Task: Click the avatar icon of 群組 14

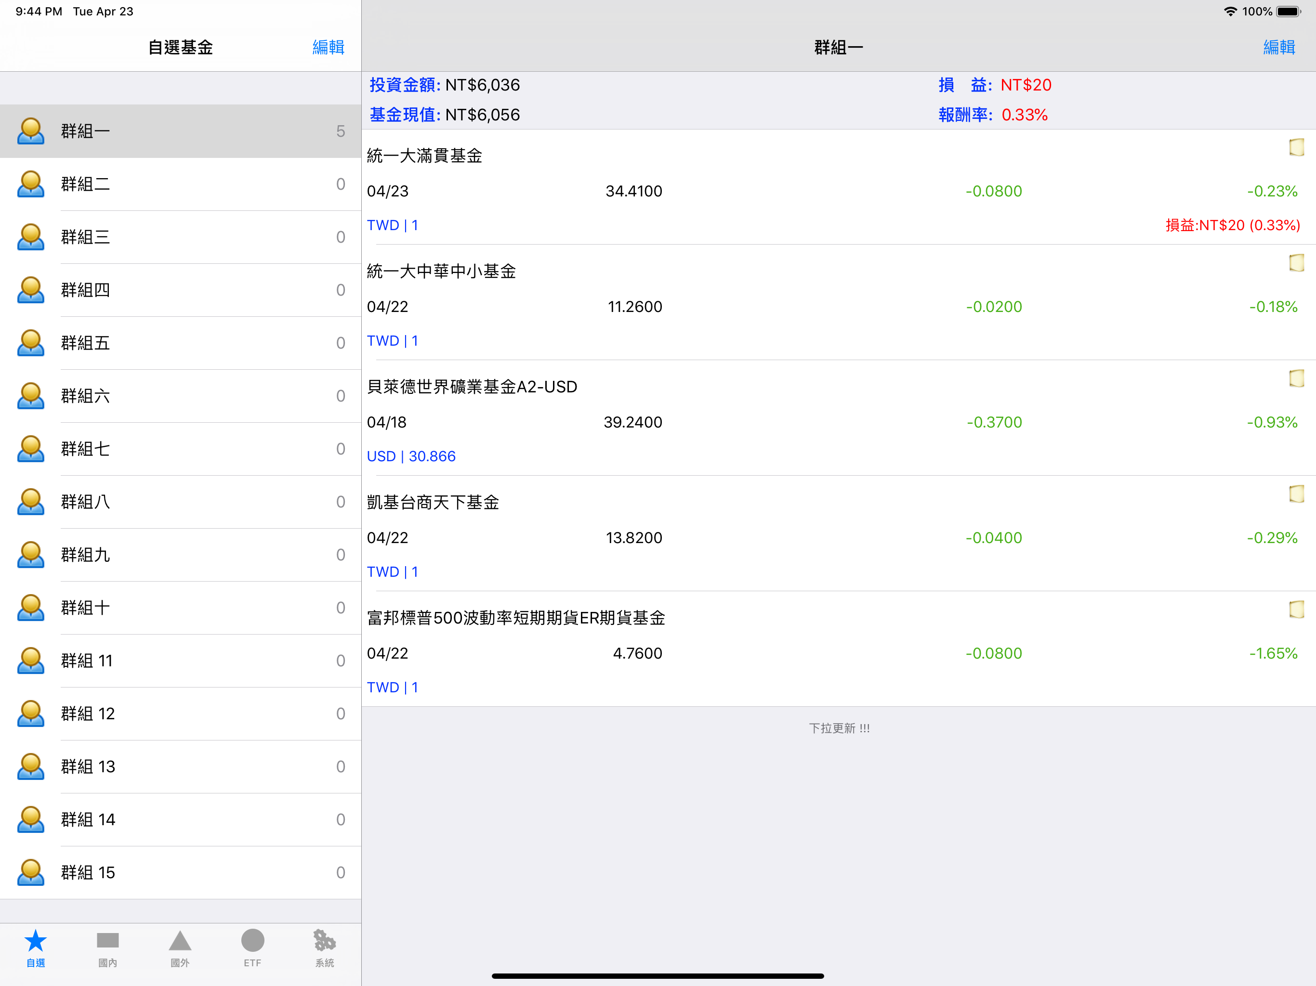Action: pyautogui.click(x=31, y=819)
